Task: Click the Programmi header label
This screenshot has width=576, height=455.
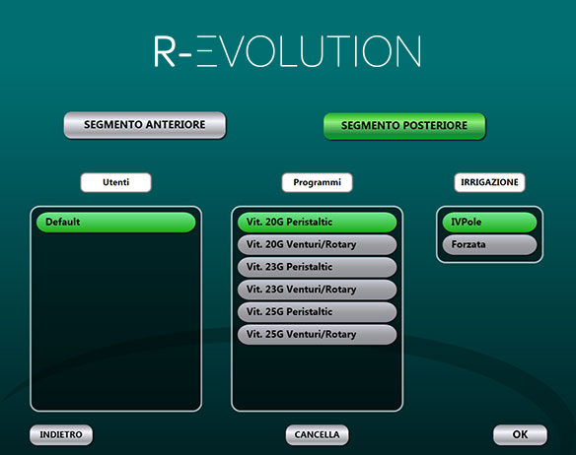Action: pyautogui.click(x=317, y=182)
